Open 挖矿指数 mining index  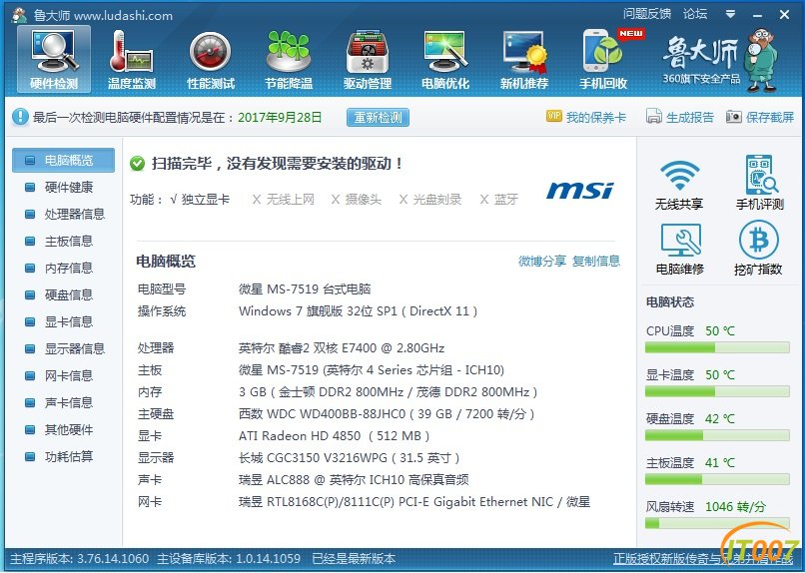758,249
